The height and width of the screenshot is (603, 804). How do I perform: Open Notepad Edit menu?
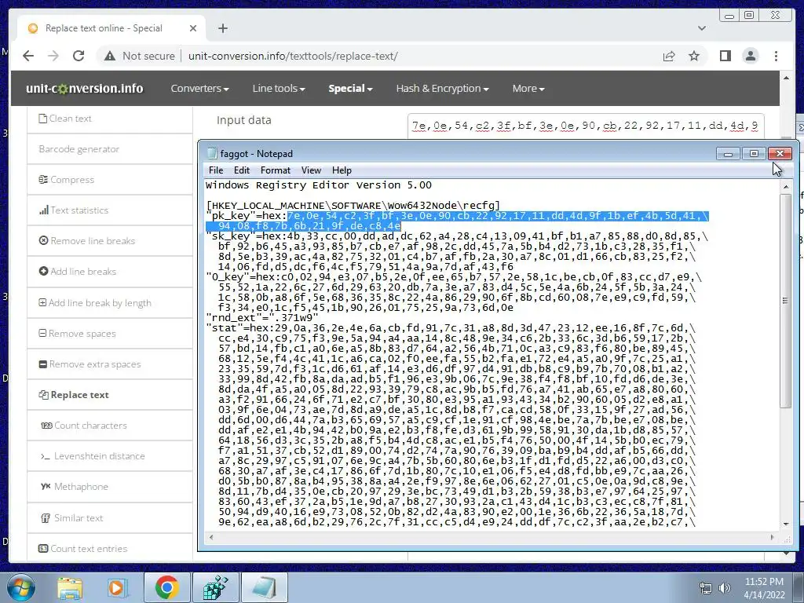[242, 170]
